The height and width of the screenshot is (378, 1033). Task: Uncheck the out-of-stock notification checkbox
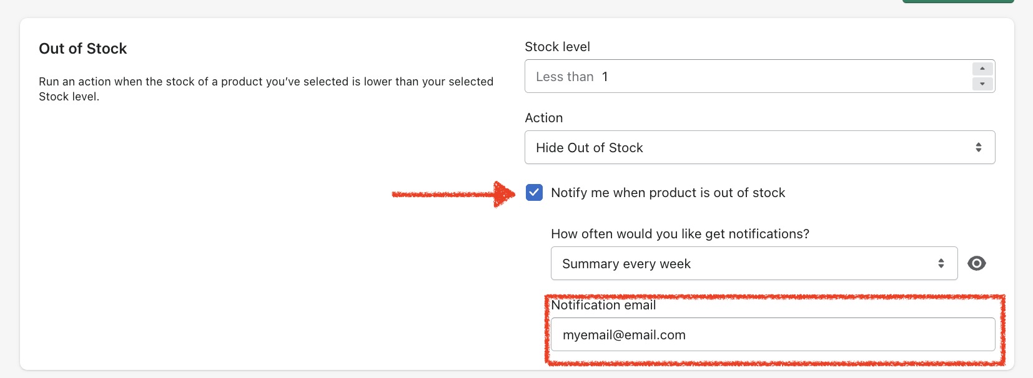point(534,193)
